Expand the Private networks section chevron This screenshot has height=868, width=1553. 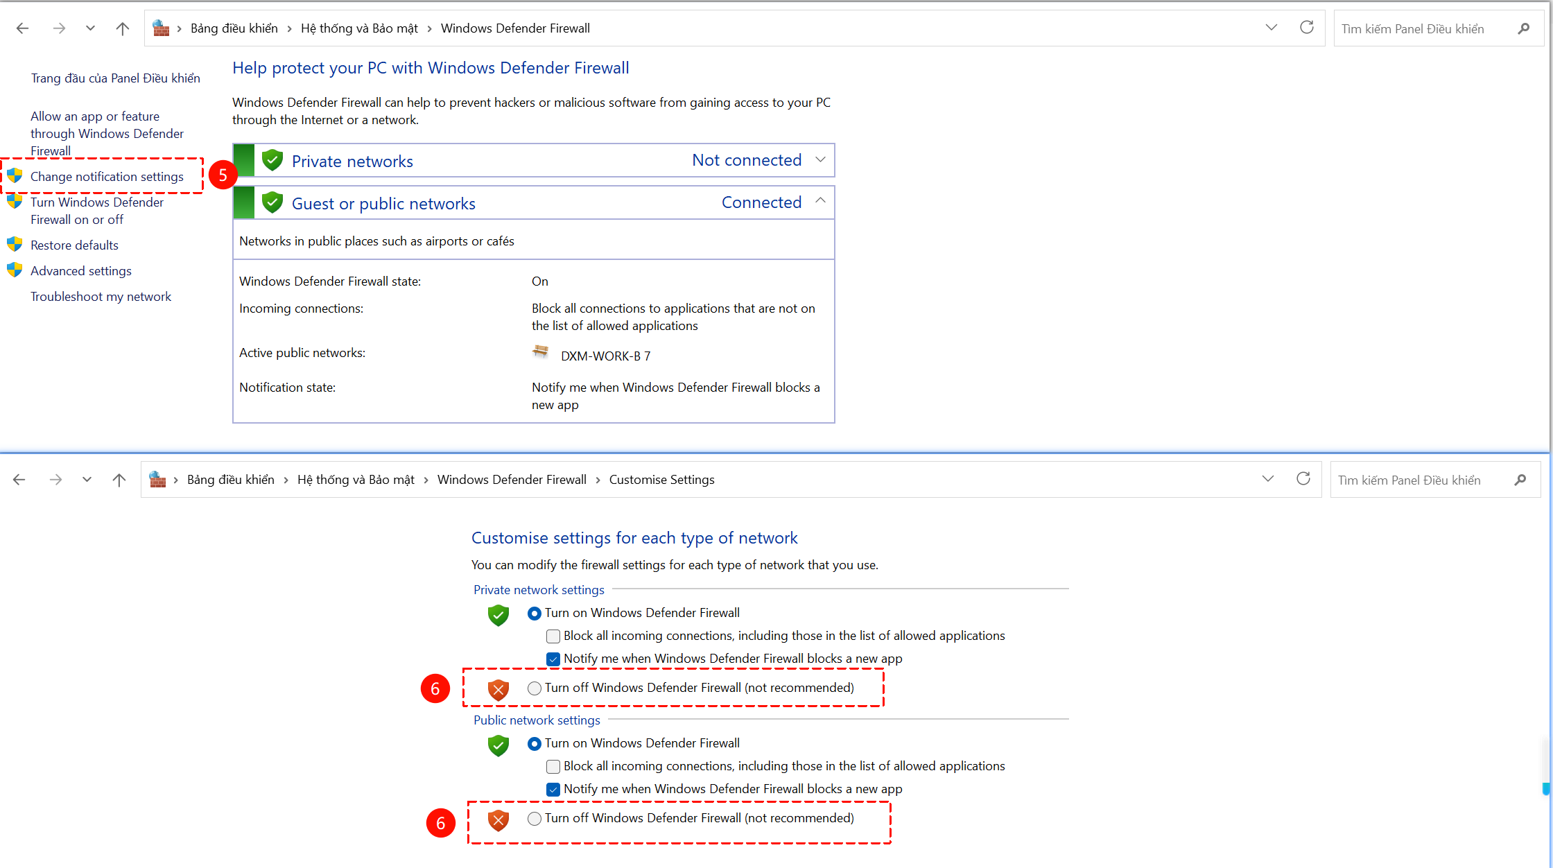[820, 160]
